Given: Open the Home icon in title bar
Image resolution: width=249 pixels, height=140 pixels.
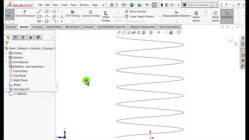Looking at the screenshot, I should click(112, 5).
